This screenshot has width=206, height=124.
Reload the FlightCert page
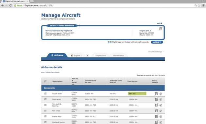[x=10, y=5]
